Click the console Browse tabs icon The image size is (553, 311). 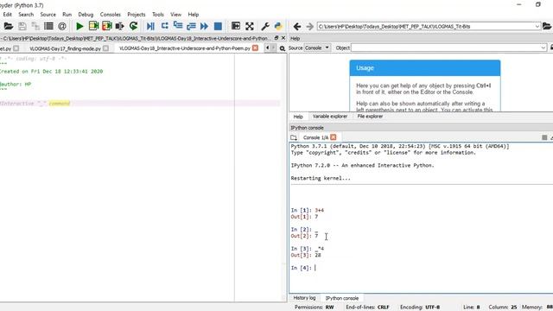294,137
